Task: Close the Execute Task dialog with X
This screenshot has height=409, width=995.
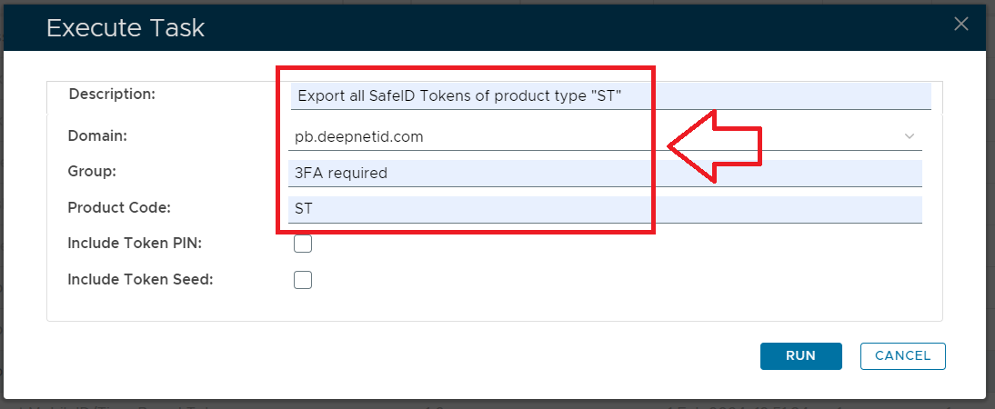Action: point(960,25)
